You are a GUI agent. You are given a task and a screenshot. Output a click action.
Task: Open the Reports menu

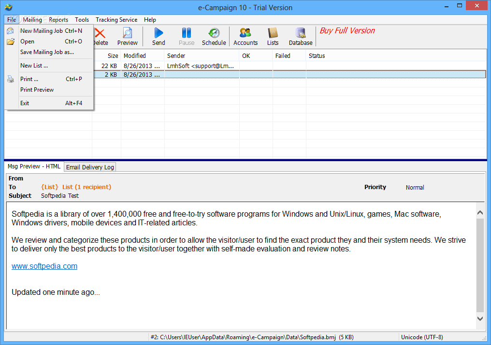58,20
